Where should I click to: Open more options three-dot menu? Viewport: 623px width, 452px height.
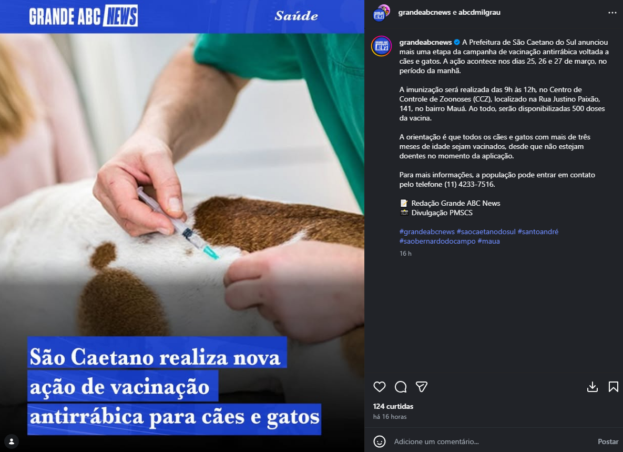click(612, 13)
